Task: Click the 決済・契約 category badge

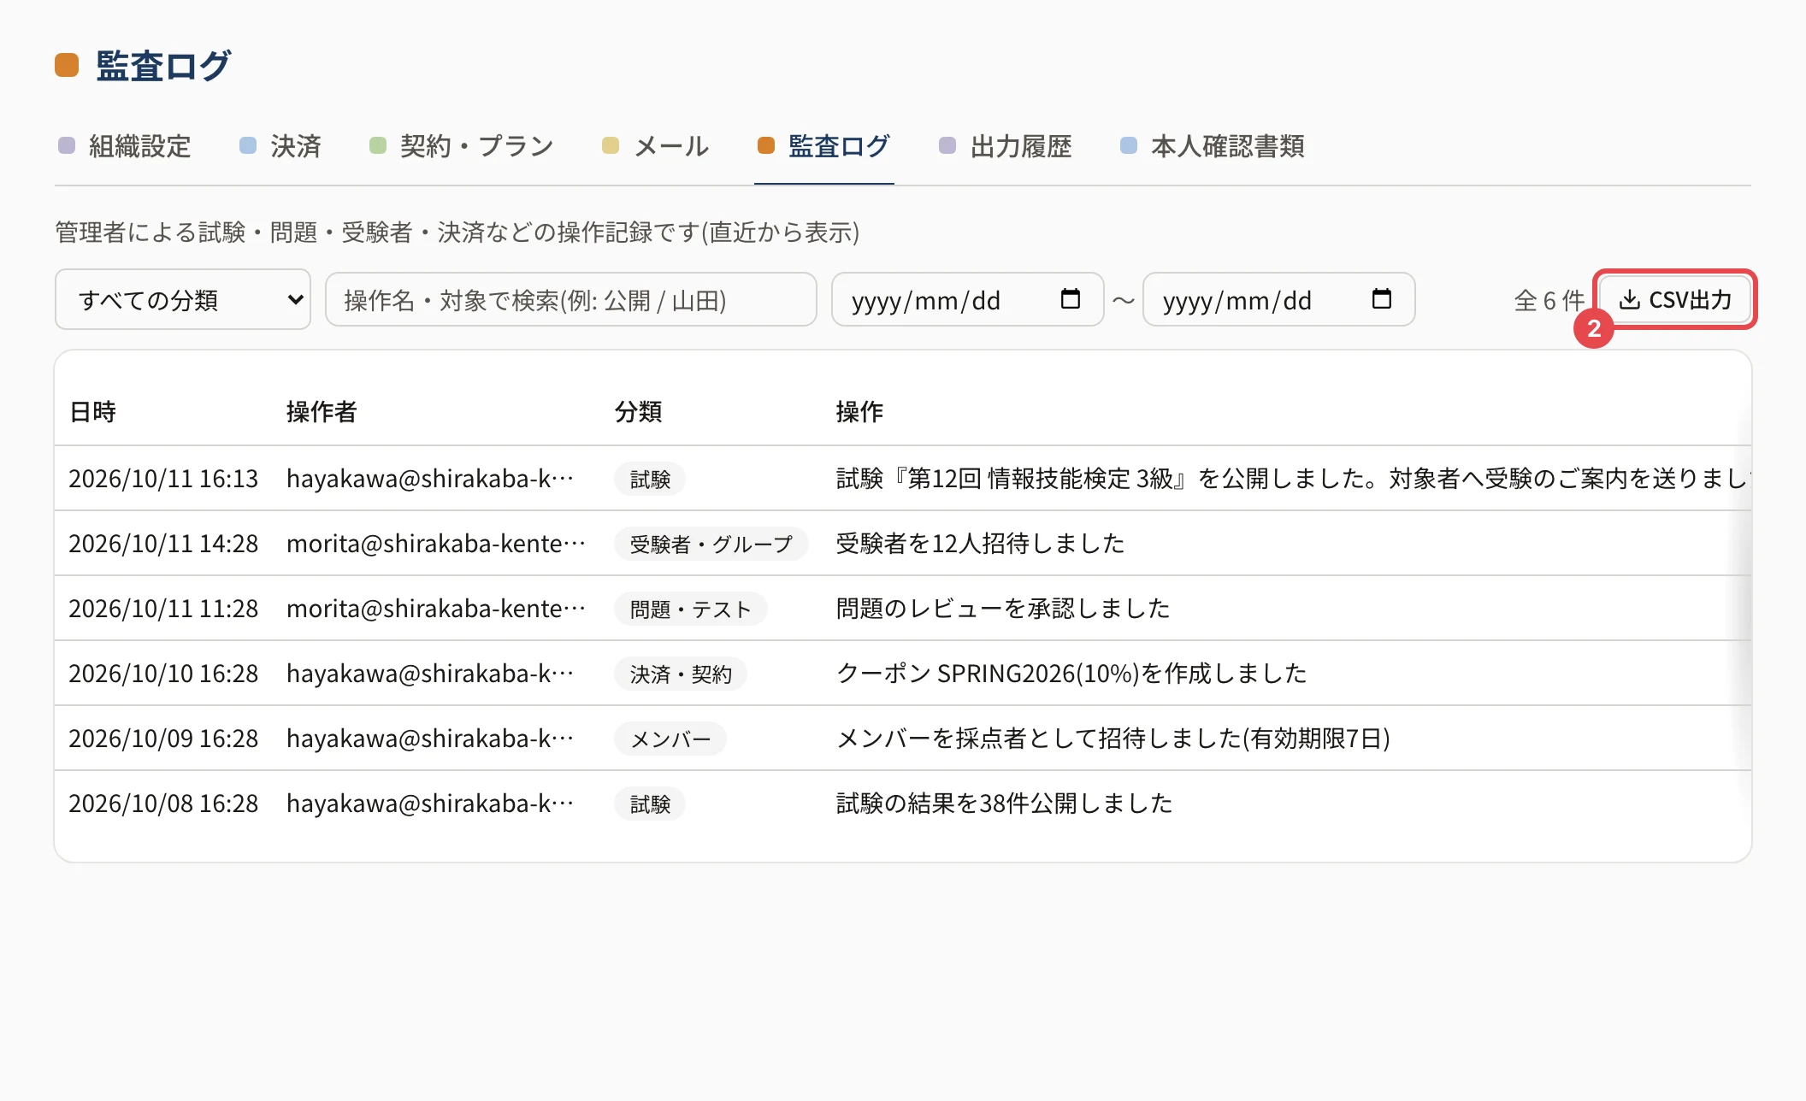Action: click(681, 674)
